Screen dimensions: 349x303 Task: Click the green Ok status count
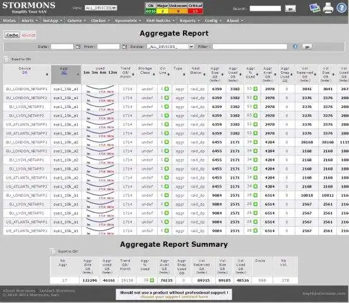point(151,11)
